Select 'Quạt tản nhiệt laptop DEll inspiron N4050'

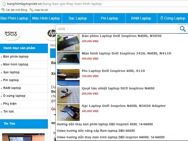(x=118, y=88)
